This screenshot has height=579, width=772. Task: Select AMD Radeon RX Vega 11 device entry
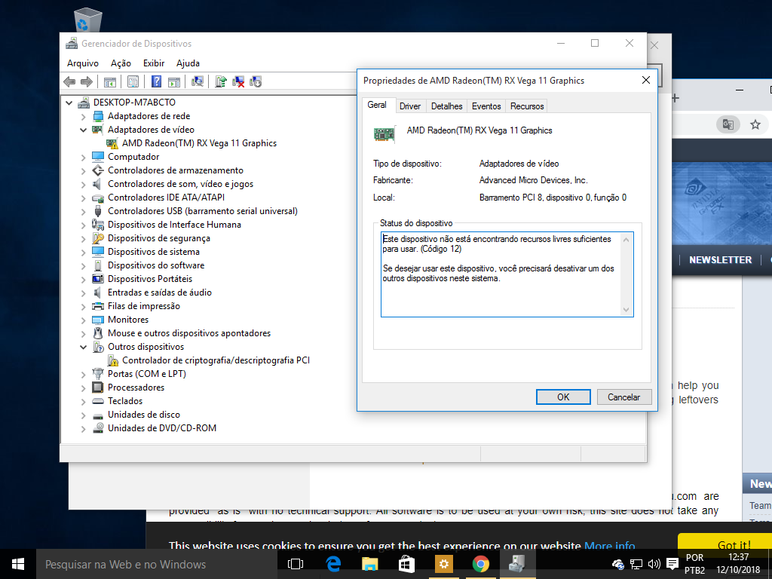[x=199, y=143]
